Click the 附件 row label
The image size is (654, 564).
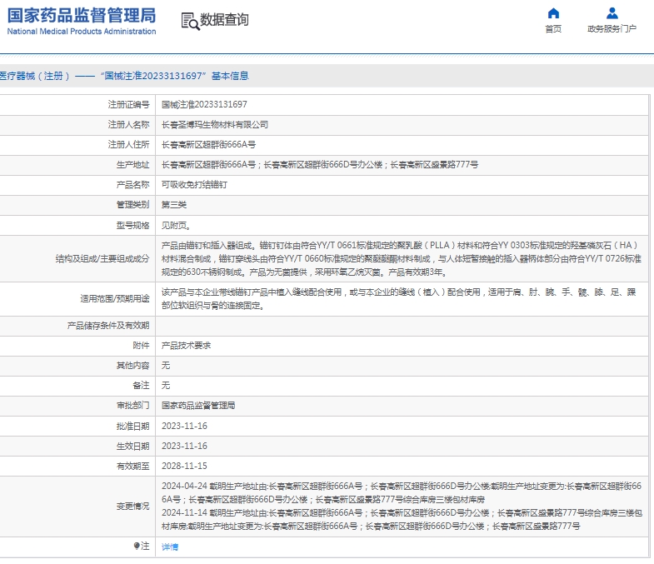click(x=141, y=346)
